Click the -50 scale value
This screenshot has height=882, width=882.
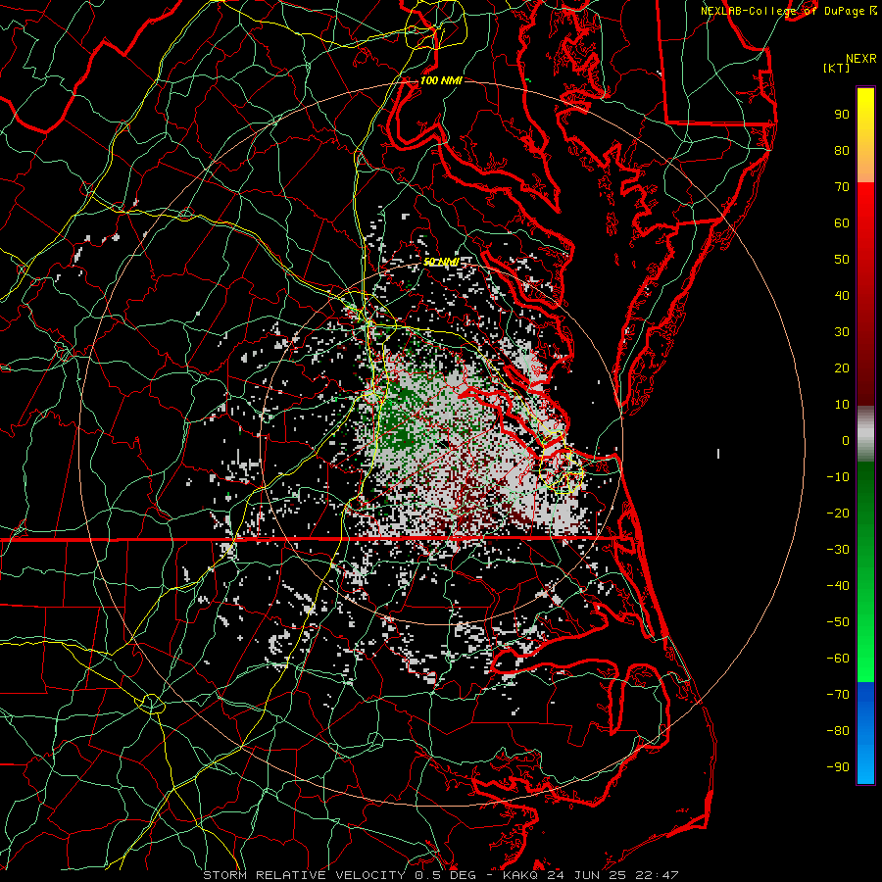pos(838,621)
